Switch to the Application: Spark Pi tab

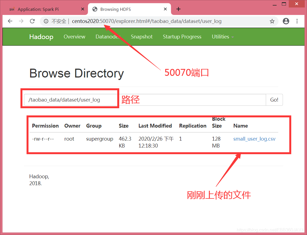[x=46, y=9]
